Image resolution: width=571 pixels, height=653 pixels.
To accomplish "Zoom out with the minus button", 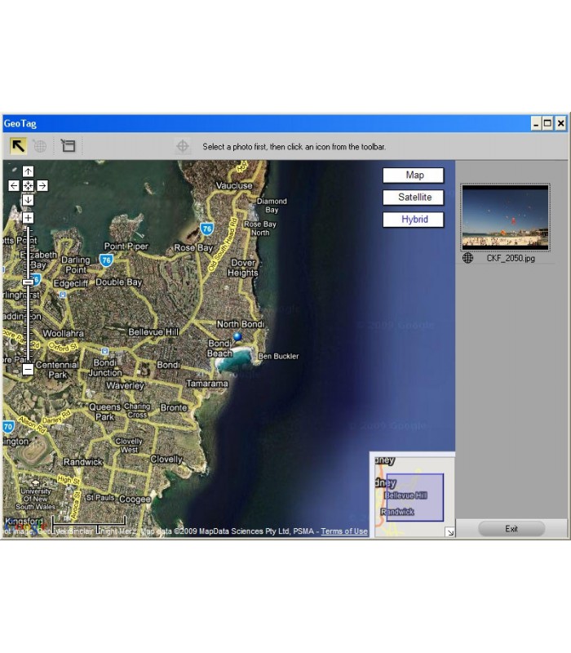I will 28,369.
